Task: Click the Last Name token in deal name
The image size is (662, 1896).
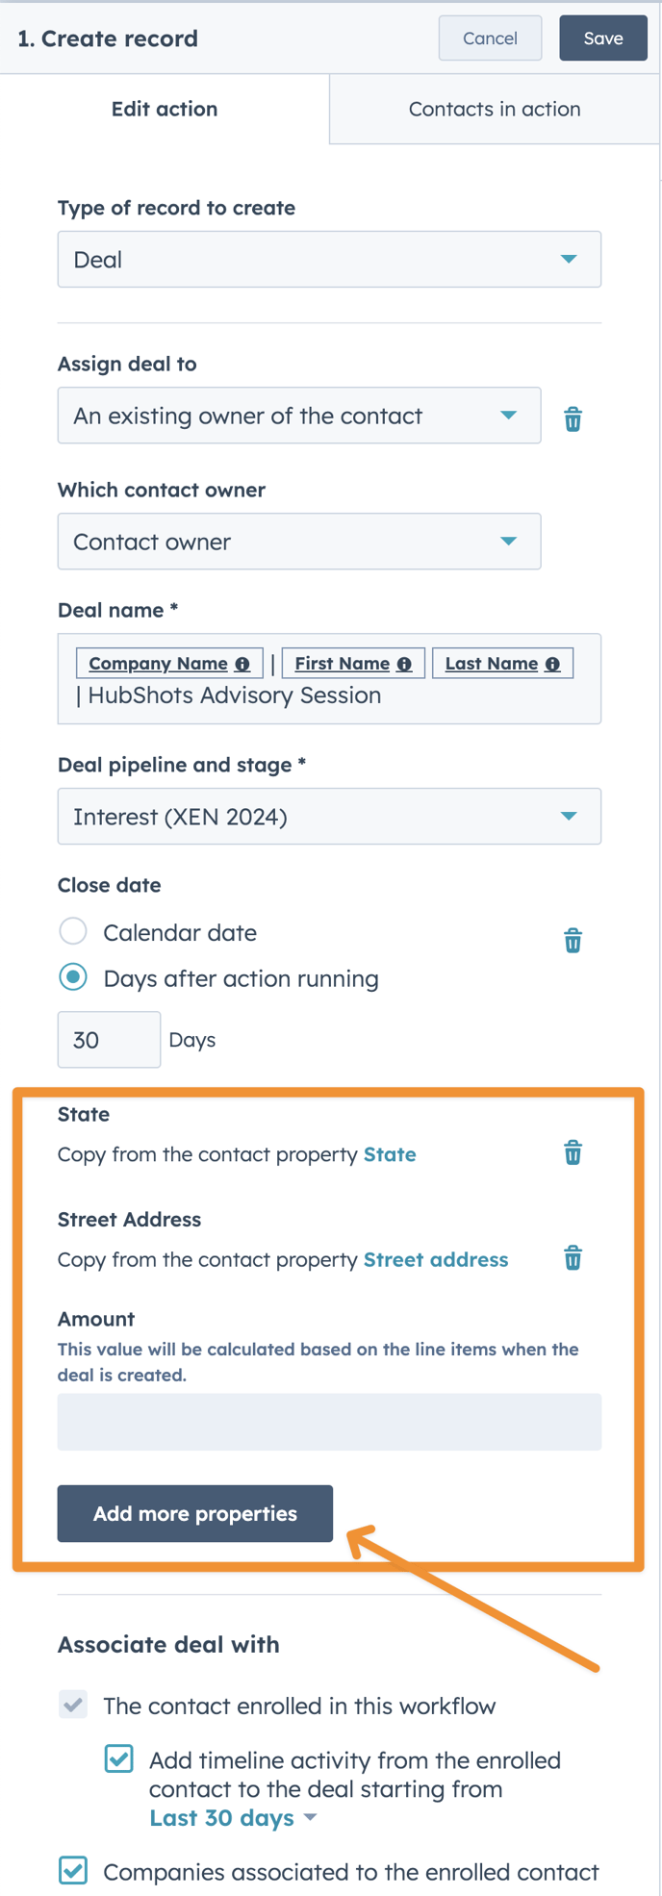Action: [x=502, y=663]
